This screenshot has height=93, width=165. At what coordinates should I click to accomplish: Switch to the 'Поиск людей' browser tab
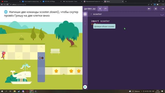[x=31, y=2]
